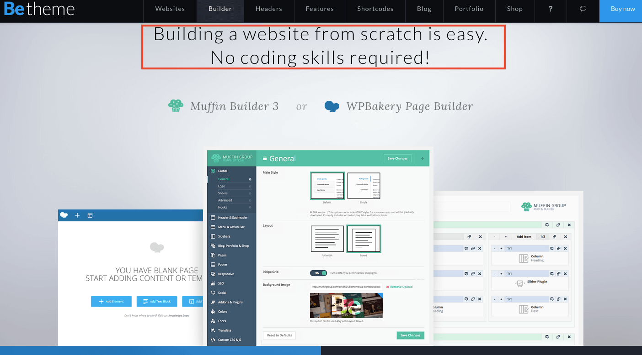This screenshot has height=355, width=642.
Task: Click the Add Item button in Muffin Builder
Action: pos(524,237)
